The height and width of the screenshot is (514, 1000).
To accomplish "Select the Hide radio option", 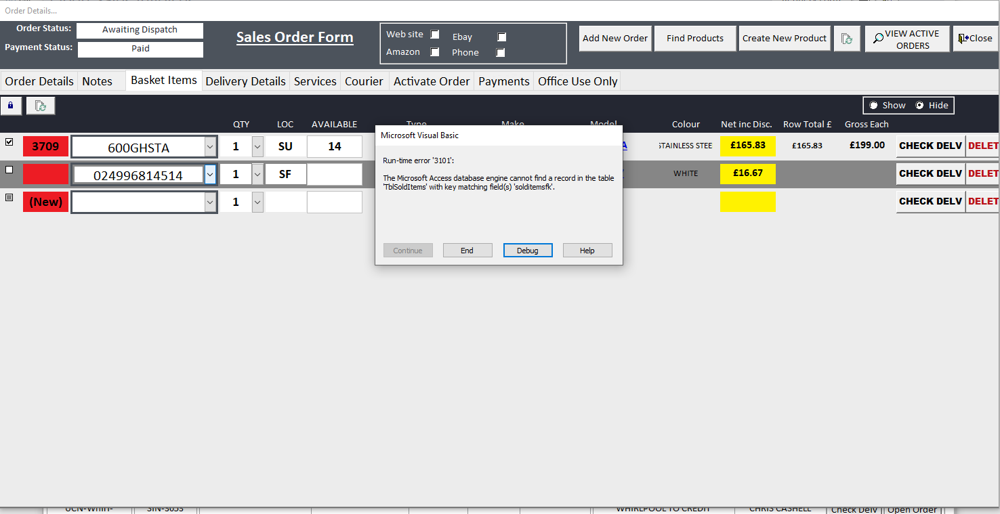I will click(919, 106).
